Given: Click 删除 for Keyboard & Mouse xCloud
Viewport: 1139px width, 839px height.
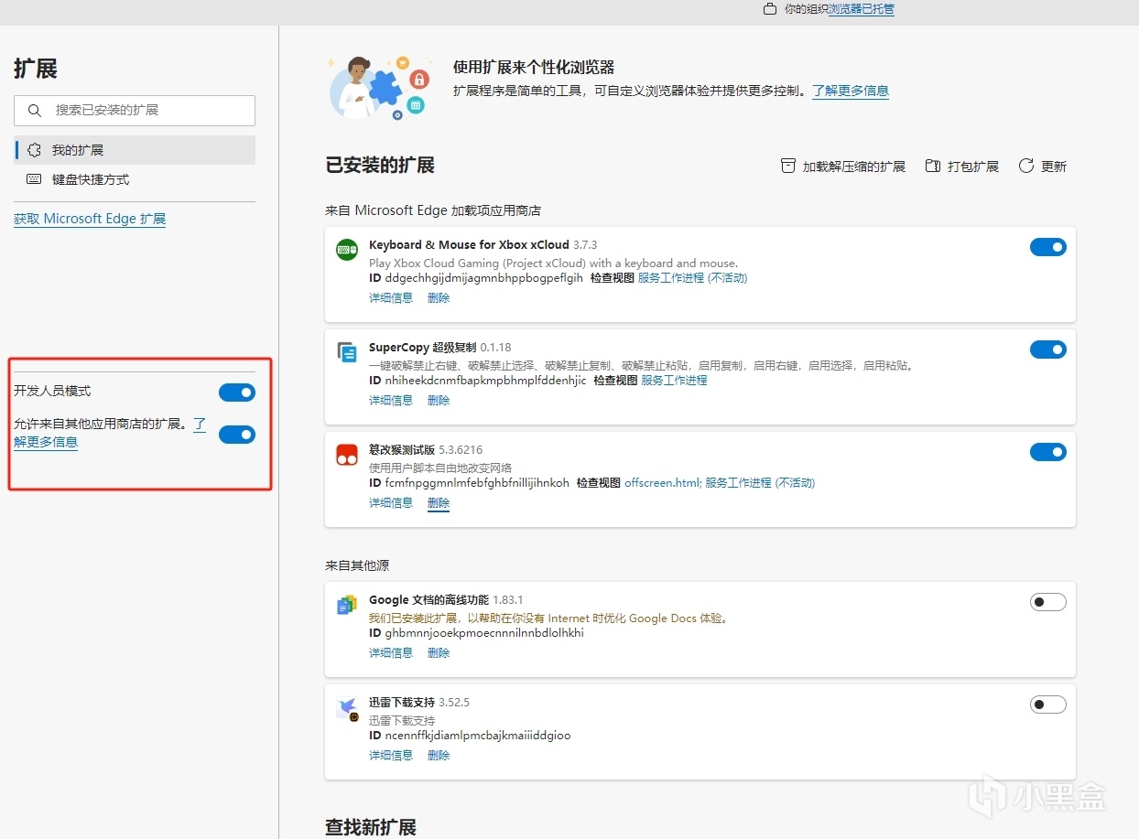Looking at the screenshot, I should tap(439, 297).
